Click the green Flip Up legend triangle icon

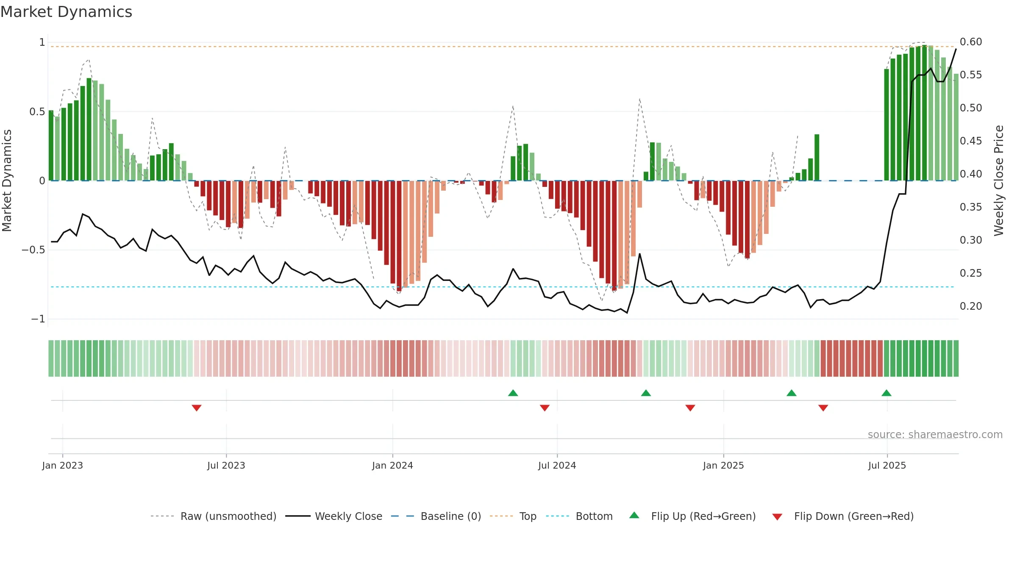click(634, 515)
